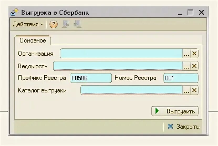
Task: Select the Основное tab
Action: [33, 40]
